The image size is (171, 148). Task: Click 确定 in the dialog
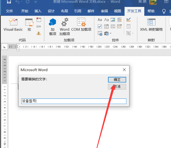coord(117,80)
